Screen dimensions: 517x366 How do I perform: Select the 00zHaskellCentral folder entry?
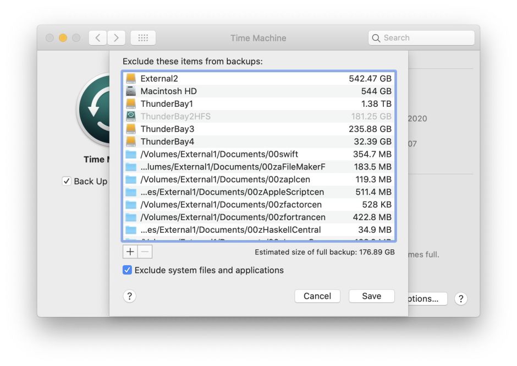258,230
